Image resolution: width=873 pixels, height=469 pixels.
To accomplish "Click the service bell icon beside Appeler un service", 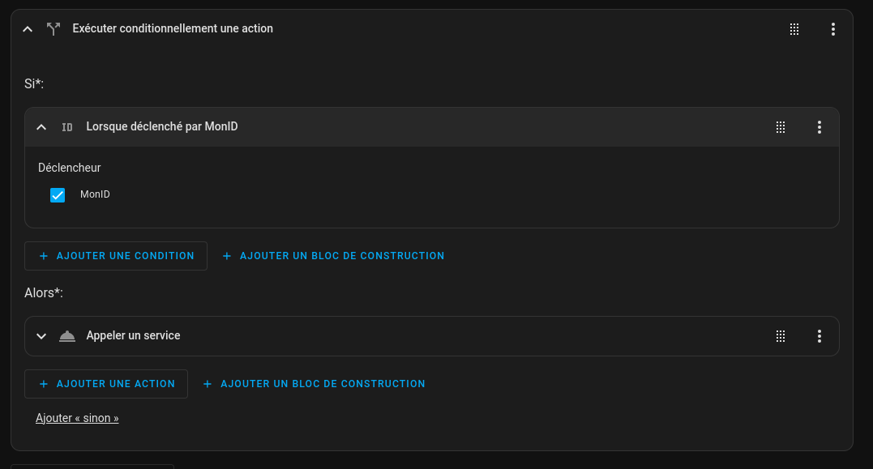I will click(x=67, y=336).
